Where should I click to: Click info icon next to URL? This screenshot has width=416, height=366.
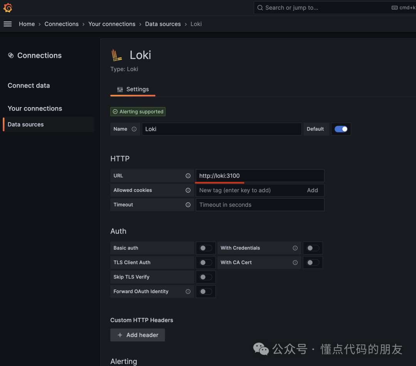[x=188, y=176]
